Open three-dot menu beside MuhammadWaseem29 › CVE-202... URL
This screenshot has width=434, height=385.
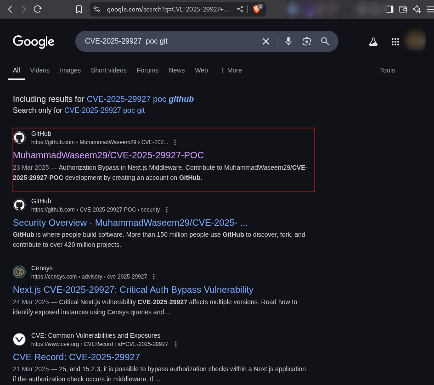(175, 142)
